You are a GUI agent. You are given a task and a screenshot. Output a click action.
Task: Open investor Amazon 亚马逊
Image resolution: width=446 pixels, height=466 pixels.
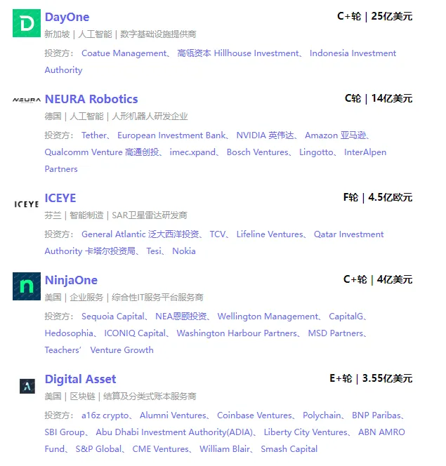pyautogui.click(x=336, y=135)
